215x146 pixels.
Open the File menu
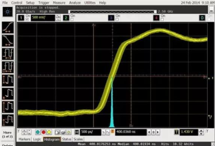coord(5,3)
